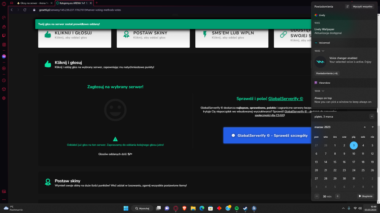Select March 31 in the calendar
Viewport: 380px width, 213px height.
pyautogui.click(x=353, y=179)
